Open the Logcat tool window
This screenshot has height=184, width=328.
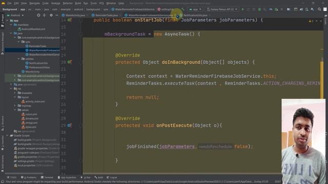coord(112,177)
